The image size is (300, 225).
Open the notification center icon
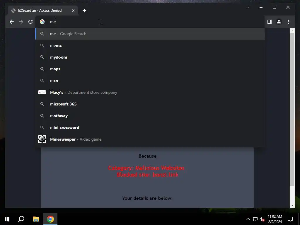click(x=290, y=219)
